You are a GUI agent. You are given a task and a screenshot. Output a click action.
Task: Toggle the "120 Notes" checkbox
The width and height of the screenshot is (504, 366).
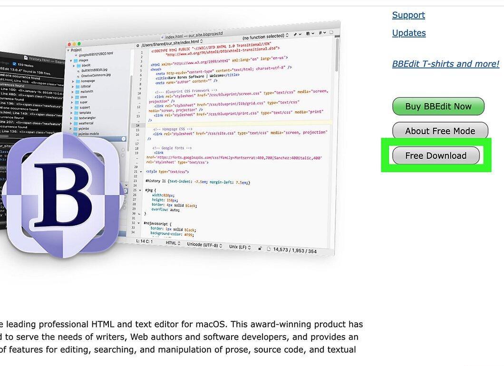pos(14,64)
